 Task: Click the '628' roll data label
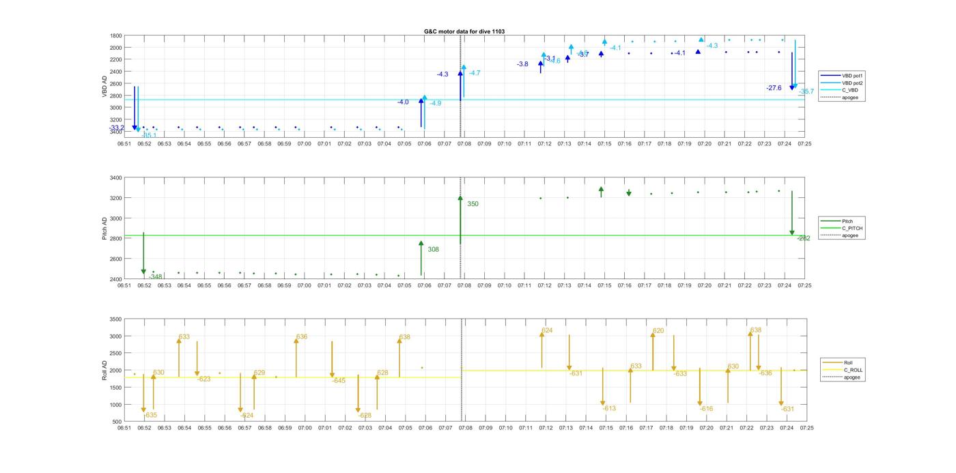coord(382,373)
